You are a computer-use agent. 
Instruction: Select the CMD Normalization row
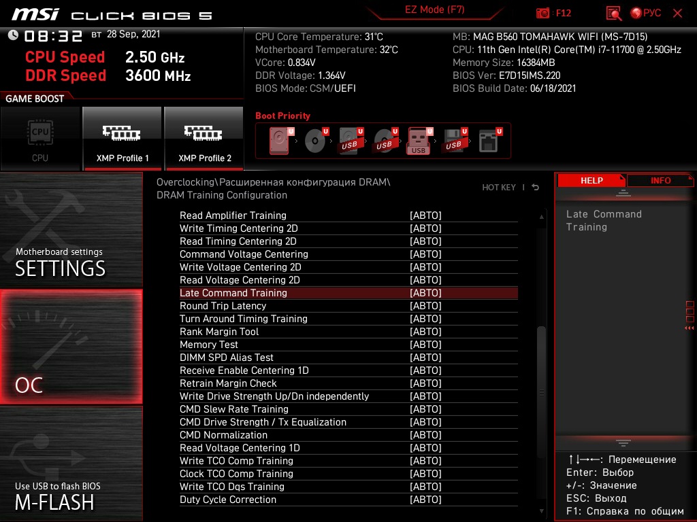coord(348,434)
